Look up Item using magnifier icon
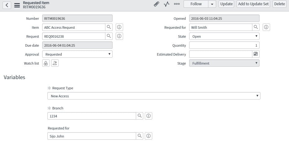The image size is (289, 144). (x=109, y=27)
